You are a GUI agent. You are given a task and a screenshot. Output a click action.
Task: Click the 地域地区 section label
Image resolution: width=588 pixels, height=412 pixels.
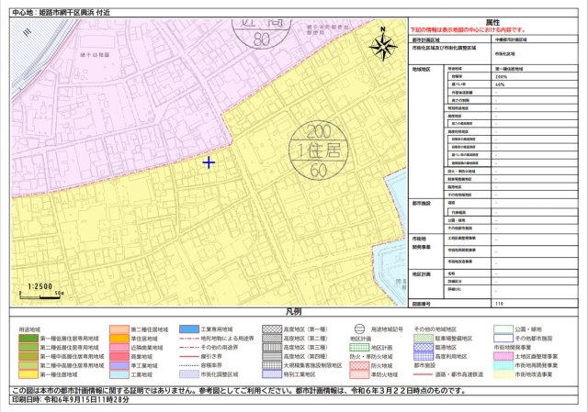(422, 70)
